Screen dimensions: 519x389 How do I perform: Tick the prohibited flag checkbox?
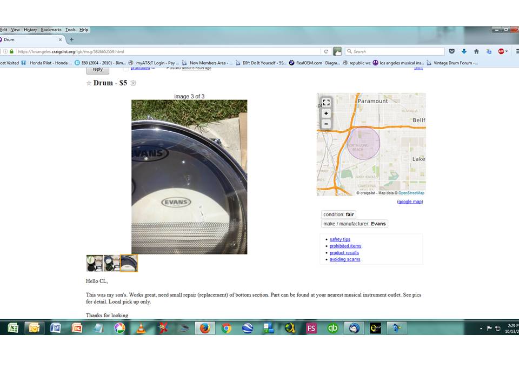[x=126, y=69]
